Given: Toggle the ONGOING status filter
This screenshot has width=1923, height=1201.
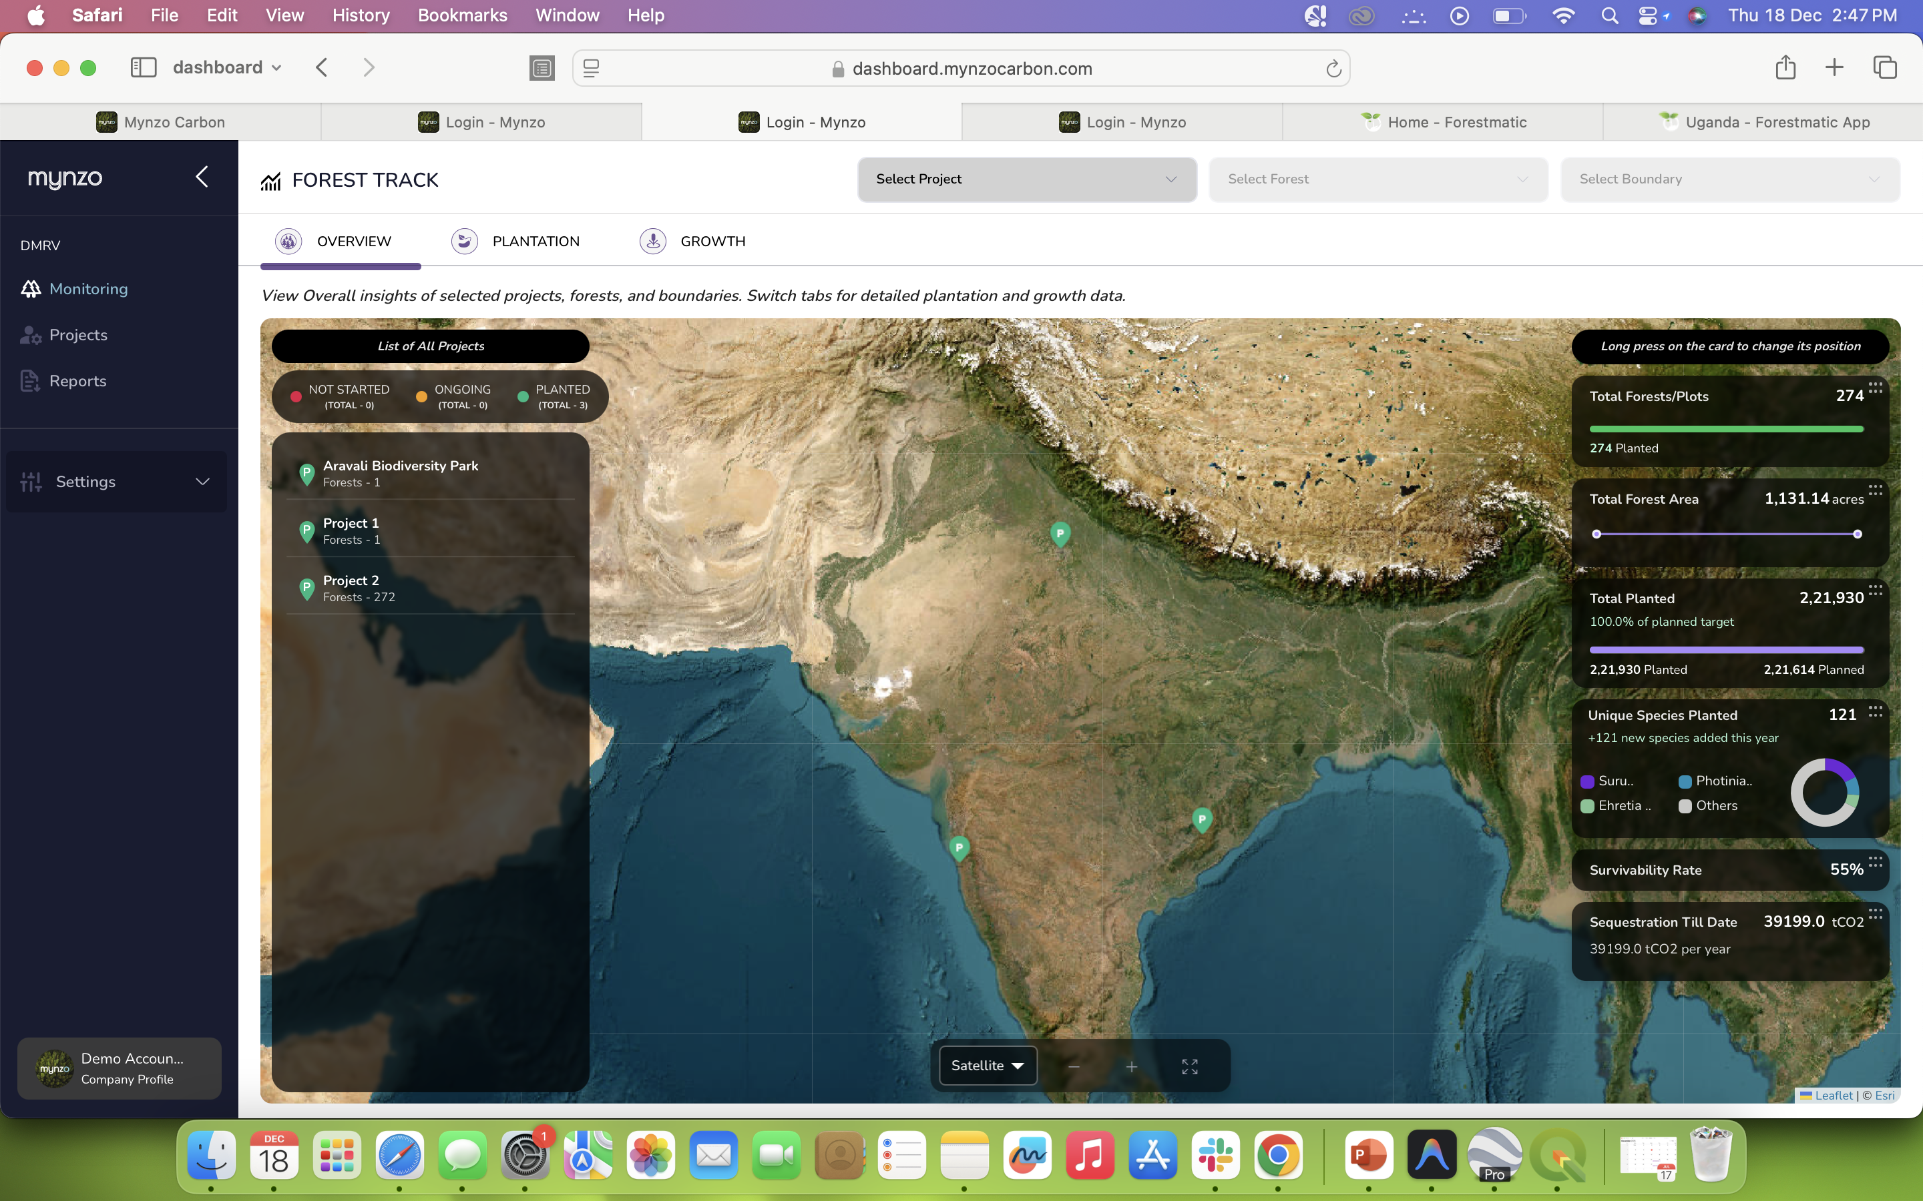Looking at the screenshot, I should (x=454, y=396).
